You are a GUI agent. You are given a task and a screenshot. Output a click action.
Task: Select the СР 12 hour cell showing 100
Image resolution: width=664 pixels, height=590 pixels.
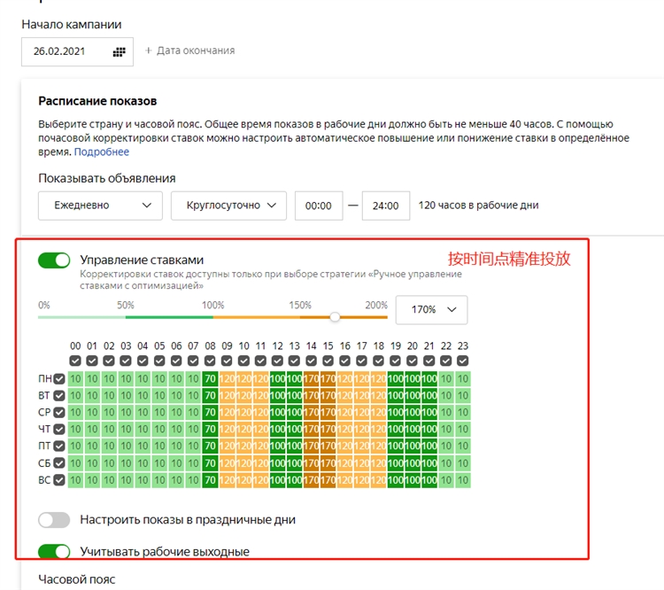point(277,413)
